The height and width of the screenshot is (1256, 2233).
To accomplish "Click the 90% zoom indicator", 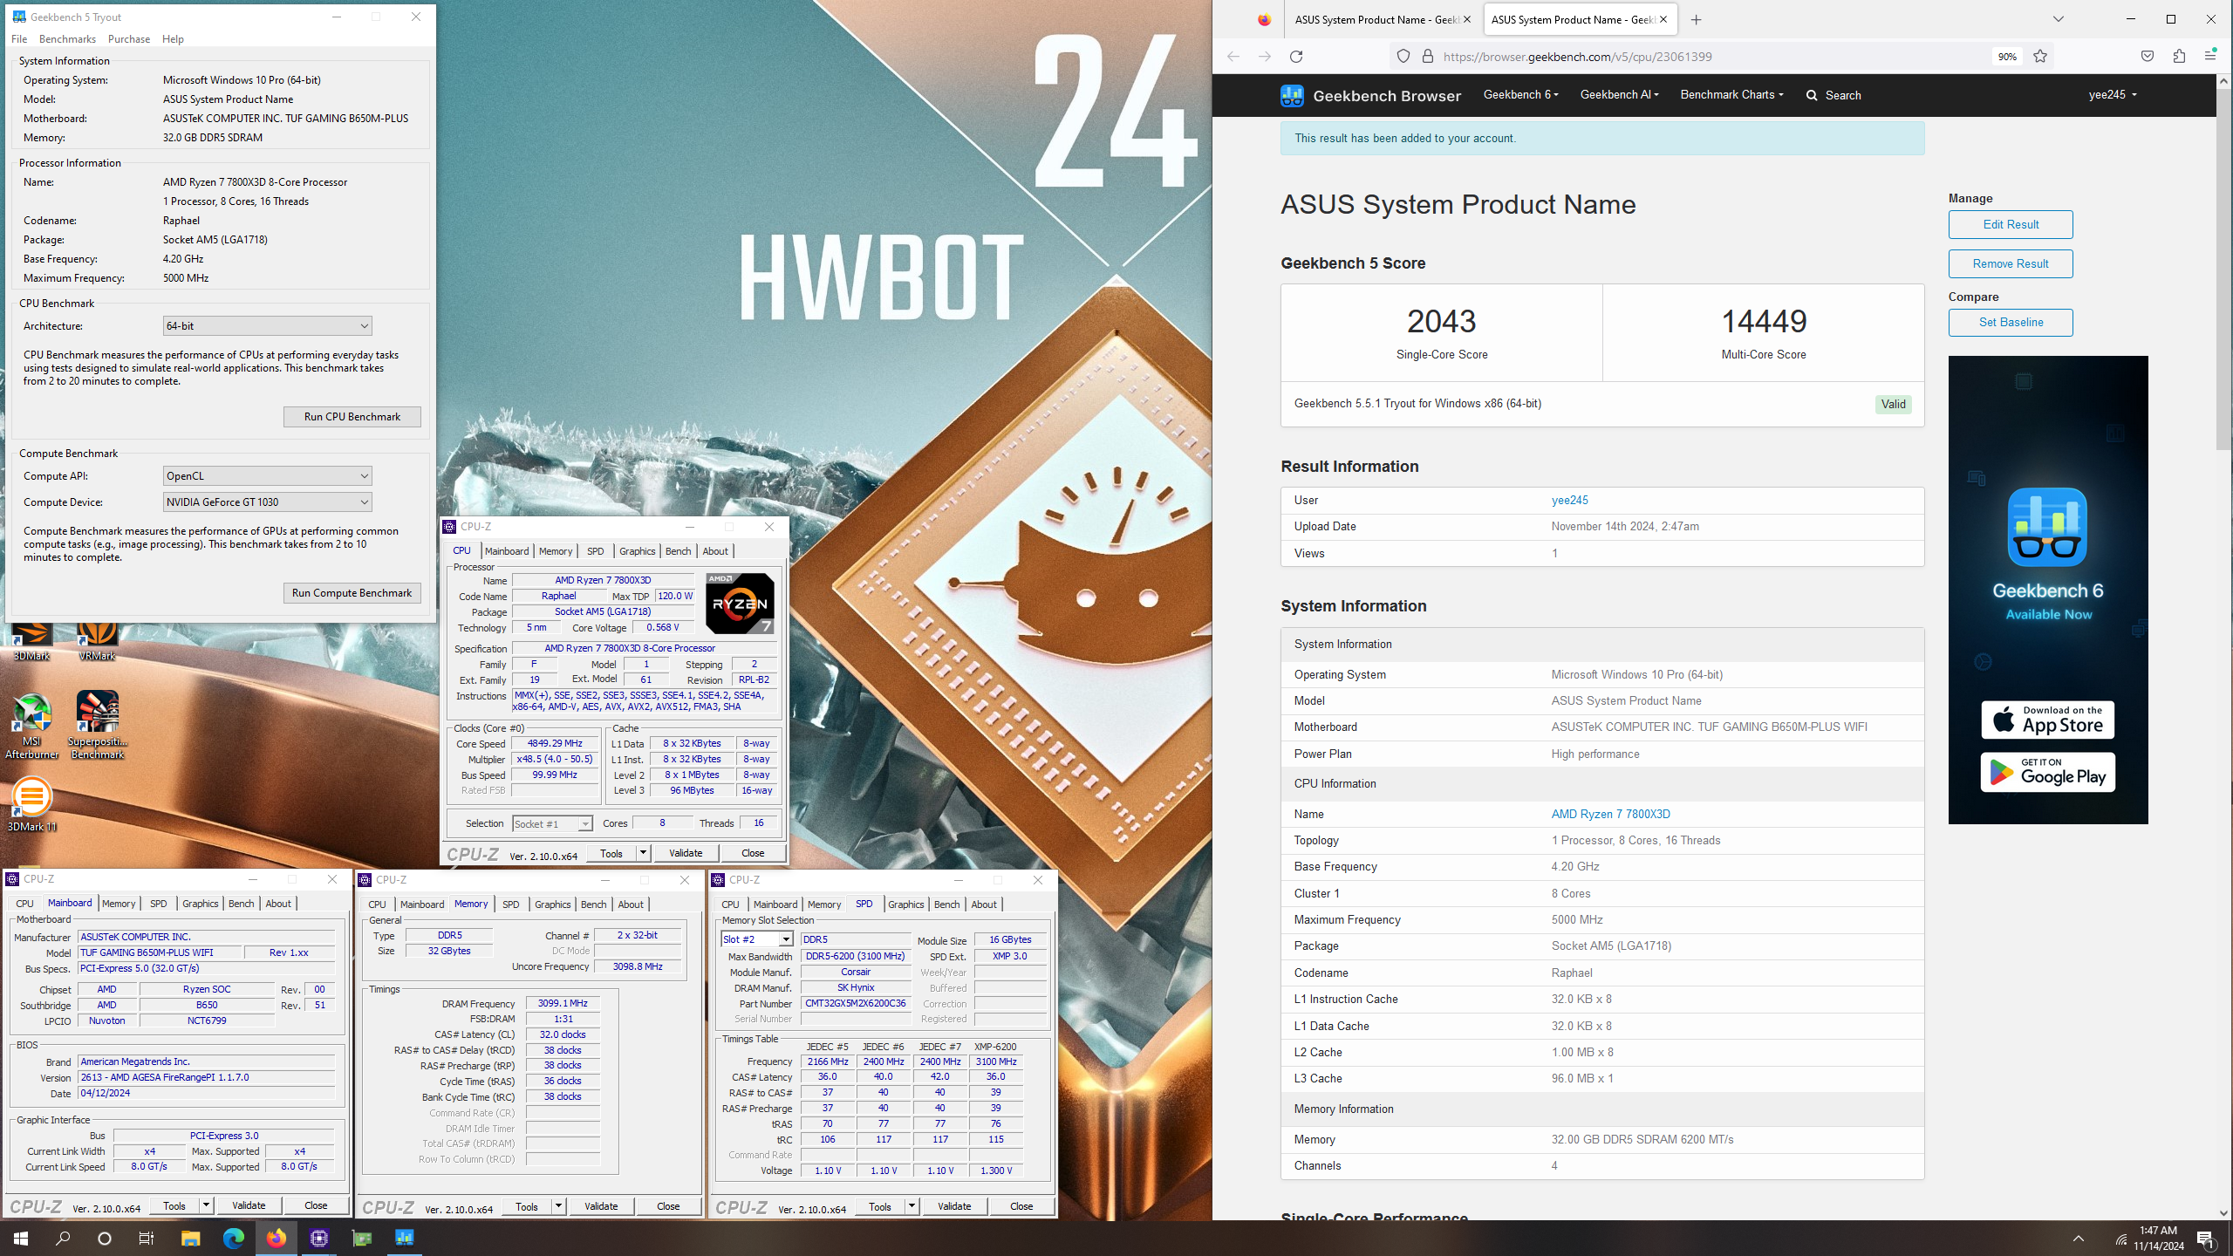I will click(2007, 57).
